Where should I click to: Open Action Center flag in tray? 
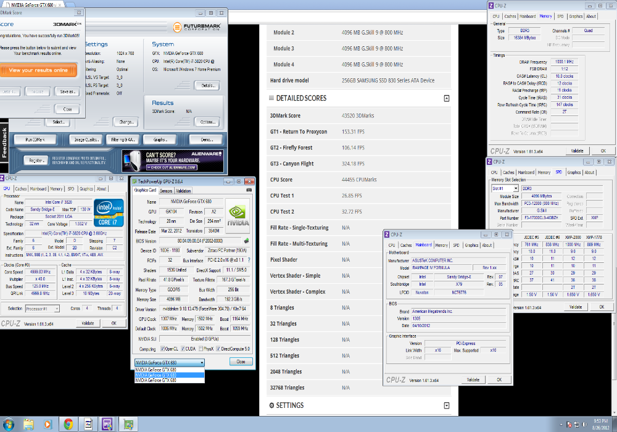tap(569, 425)
